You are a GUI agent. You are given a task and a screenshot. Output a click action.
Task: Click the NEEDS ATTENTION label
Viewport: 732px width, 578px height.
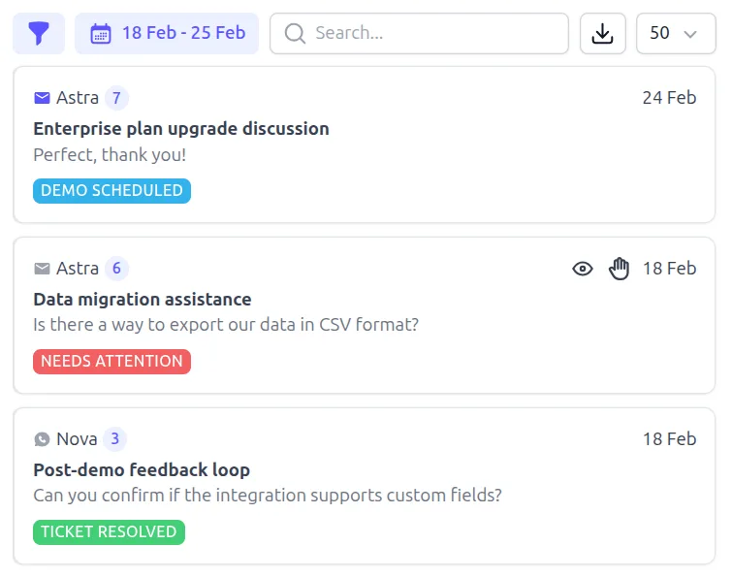coord(111,362)
